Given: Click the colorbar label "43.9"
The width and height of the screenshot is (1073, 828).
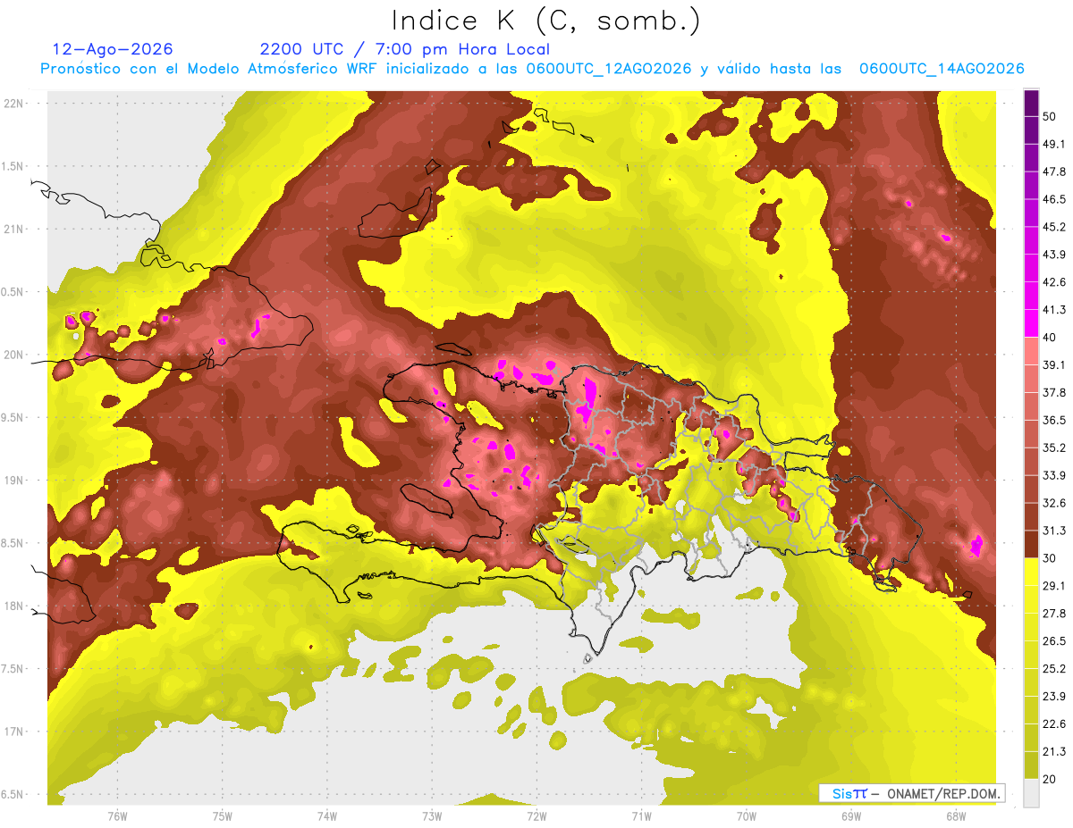Looking at the screenshot, I should click(1054, 255).
